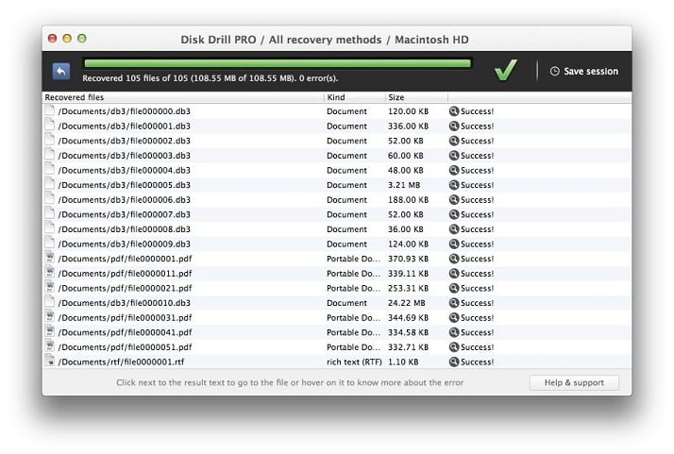The image size is (674, 454).
Task: Select /Documents/db3/file000010.db3 path
Action: coord(125,303)
